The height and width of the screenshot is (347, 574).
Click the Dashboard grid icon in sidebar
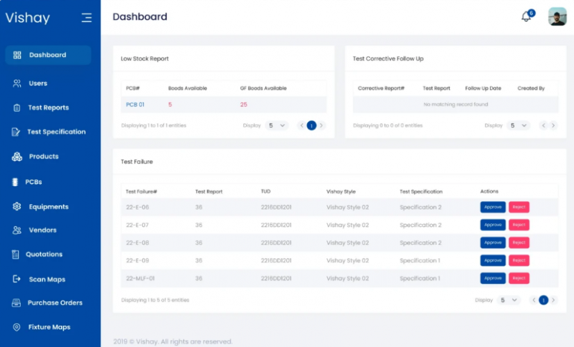pyautogui.click(x=17, y=56)
